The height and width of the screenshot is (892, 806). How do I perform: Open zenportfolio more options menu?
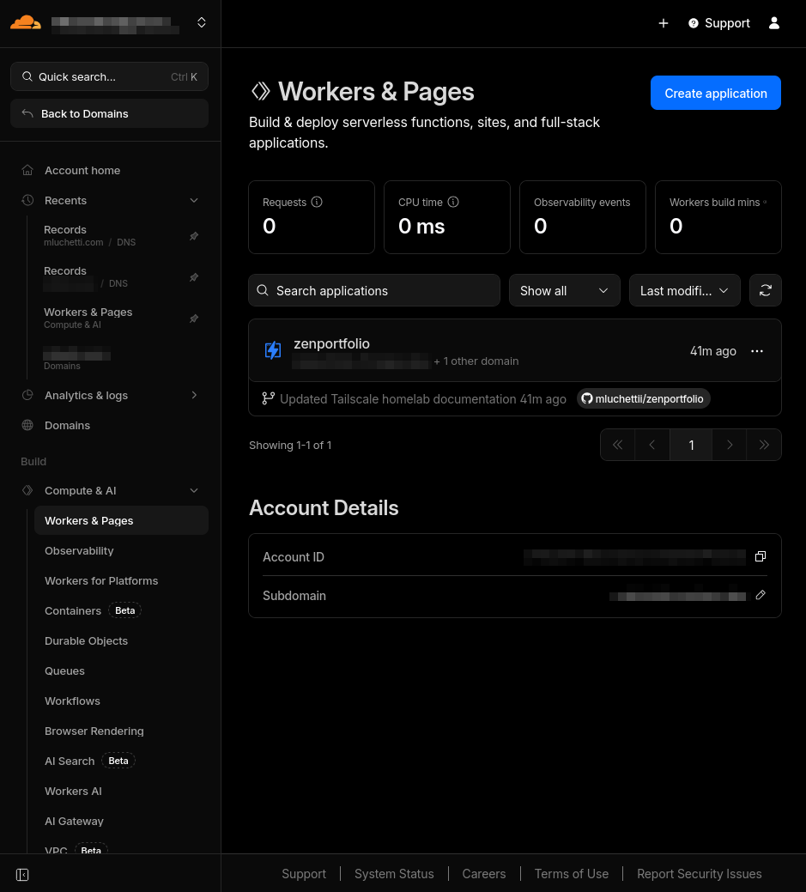click(x=756, y=351)
